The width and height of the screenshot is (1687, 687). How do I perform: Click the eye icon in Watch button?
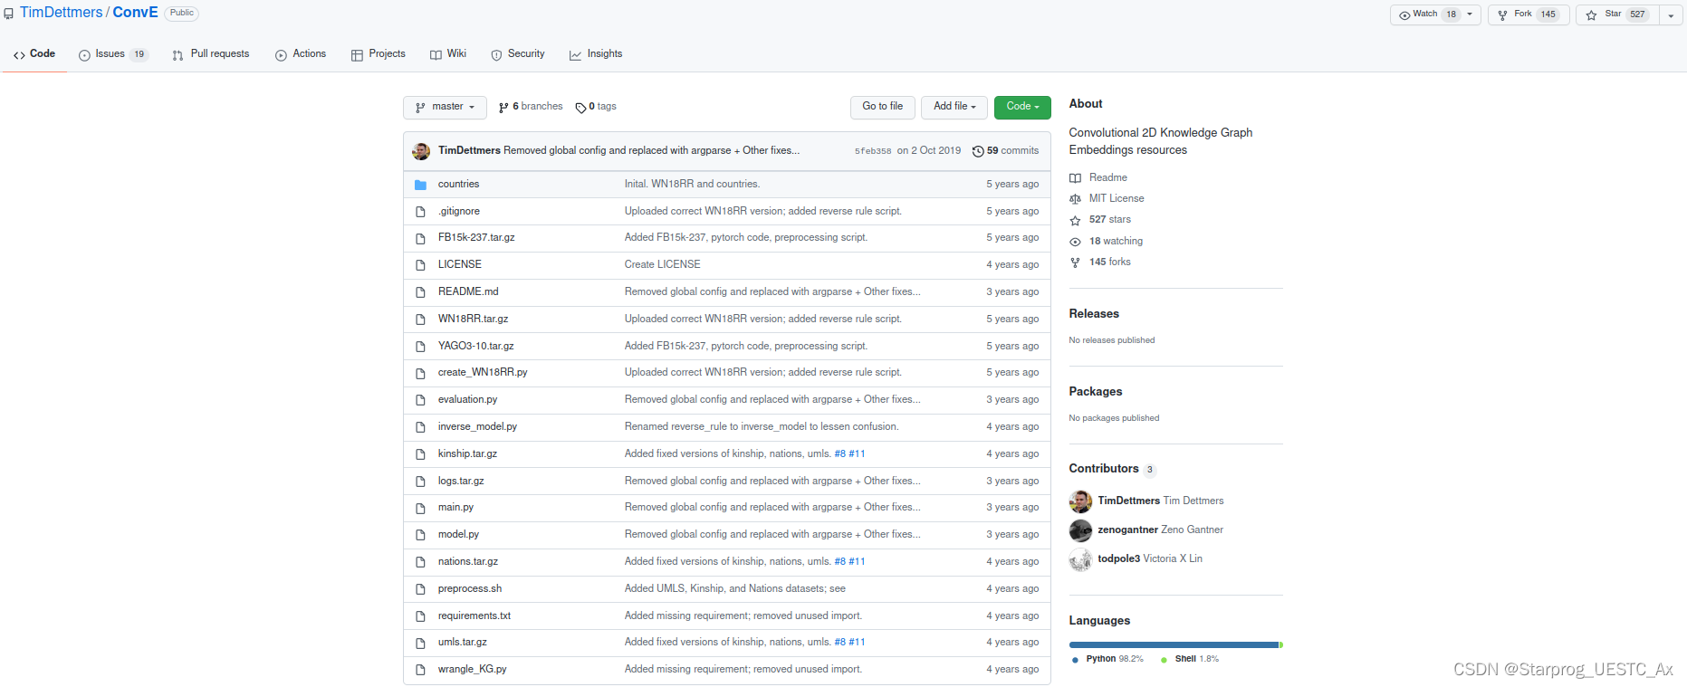(x=1404, y=15)
